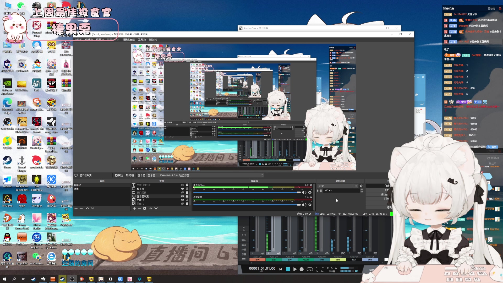This screenshot has height=283, width=503.
Task: Open the 帮助(H) menu
Action: click(153, 40)
